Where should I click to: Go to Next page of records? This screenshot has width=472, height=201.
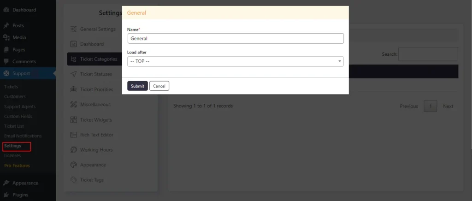(x=448, y=106)
